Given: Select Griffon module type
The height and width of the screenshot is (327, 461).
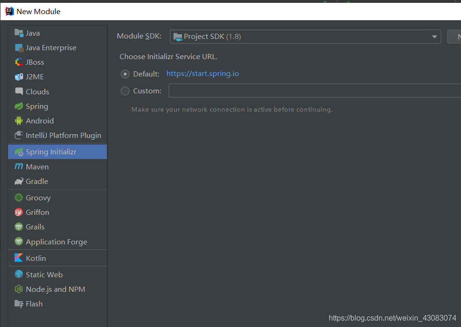Looking at the screenshot, I should (58, 212).
